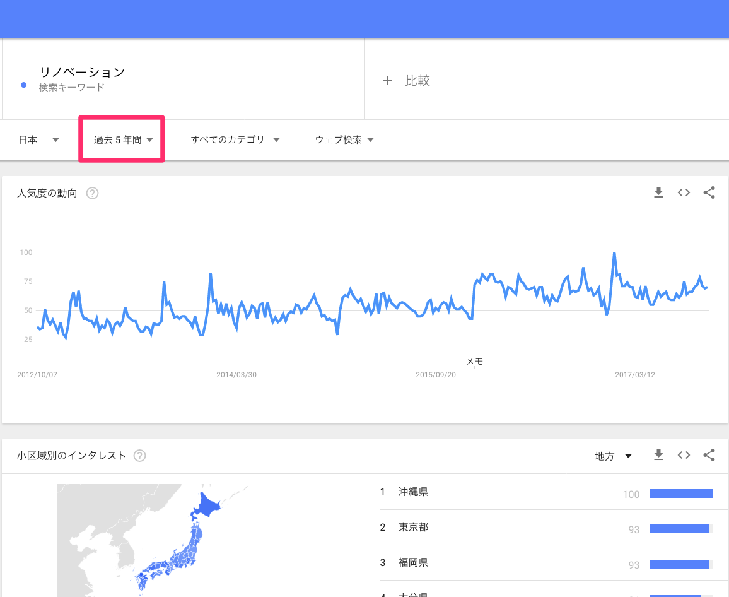The height and width of the screenshot is (597, 729).
Task: Open the 日本 country dropdown
Action: pos(38,140)
